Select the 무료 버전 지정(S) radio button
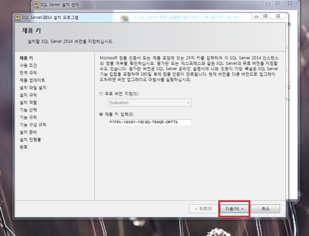This screenshot has width=309, height=236. pyautogui.click(x=101, y=94)
